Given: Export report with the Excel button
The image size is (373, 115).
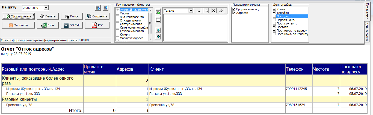Looking at the screenshot, I should (x=48, y=25).
